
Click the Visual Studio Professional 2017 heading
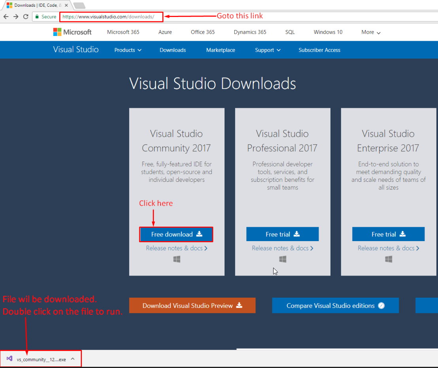click(x=282, y=141)
